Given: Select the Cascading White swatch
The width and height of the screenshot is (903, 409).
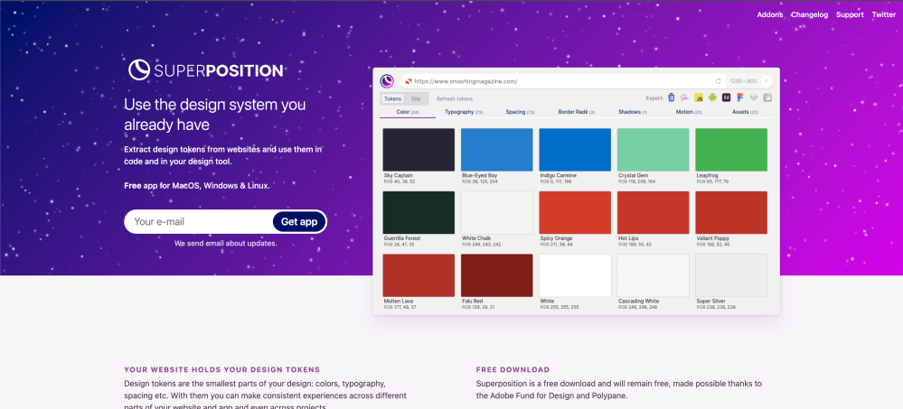Looking at the screenshot, I should pyautogui.click(x=653, y=275).
